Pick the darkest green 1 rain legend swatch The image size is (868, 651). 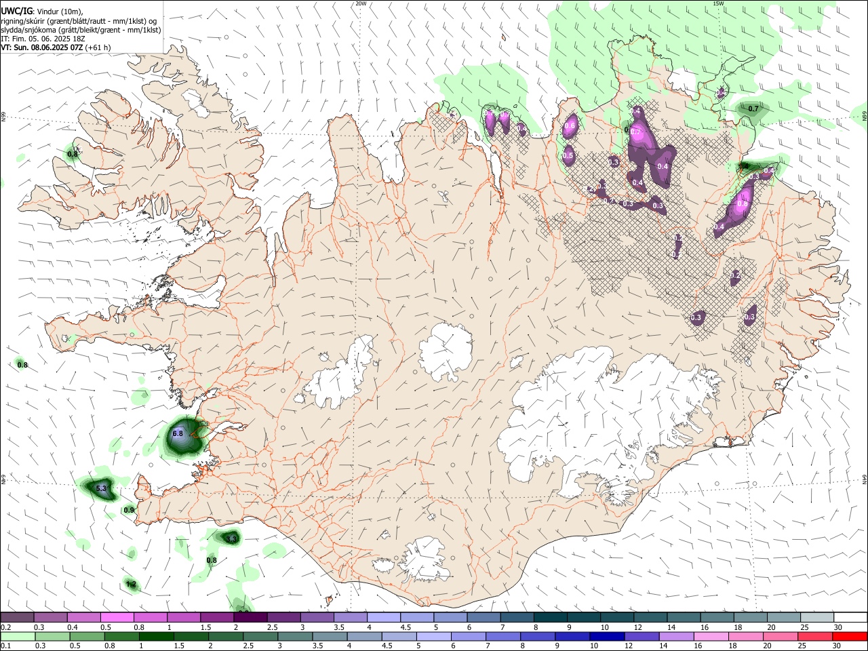(155, 636)
